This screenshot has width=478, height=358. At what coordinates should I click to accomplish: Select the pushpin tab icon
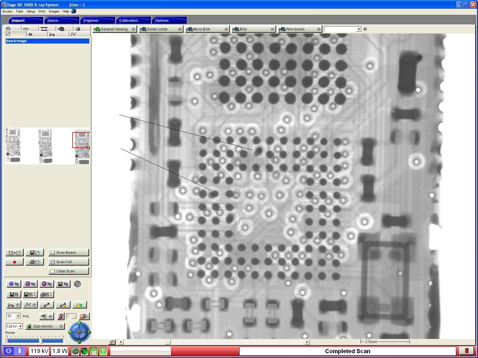[x=30, y=34]
